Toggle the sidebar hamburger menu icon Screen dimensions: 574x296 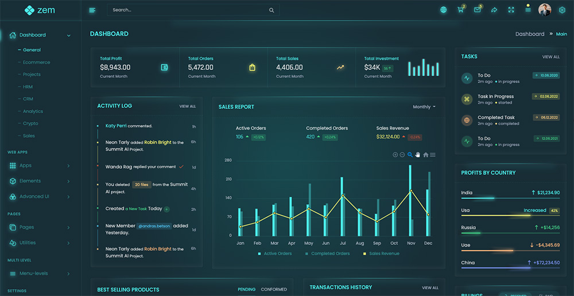(x=92, y=10)
